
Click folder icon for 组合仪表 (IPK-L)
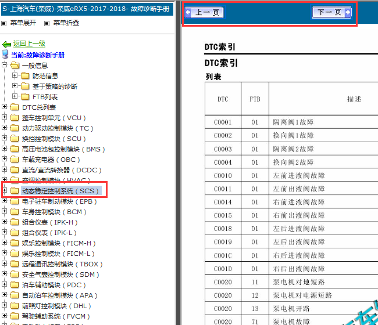15,233
